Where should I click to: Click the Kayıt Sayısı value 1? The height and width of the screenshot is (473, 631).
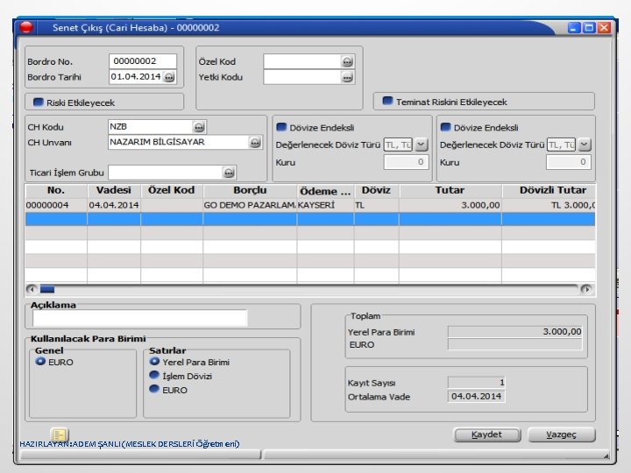tap(477, 382)
